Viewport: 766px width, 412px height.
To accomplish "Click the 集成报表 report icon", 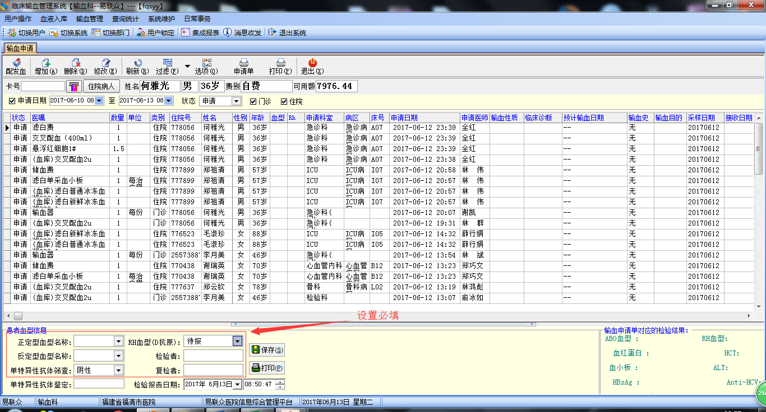I will (x=186, y=32).
